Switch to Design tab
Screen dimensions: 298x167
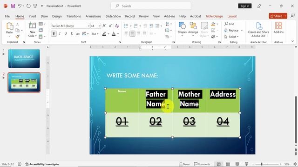[x=57, y=16]
